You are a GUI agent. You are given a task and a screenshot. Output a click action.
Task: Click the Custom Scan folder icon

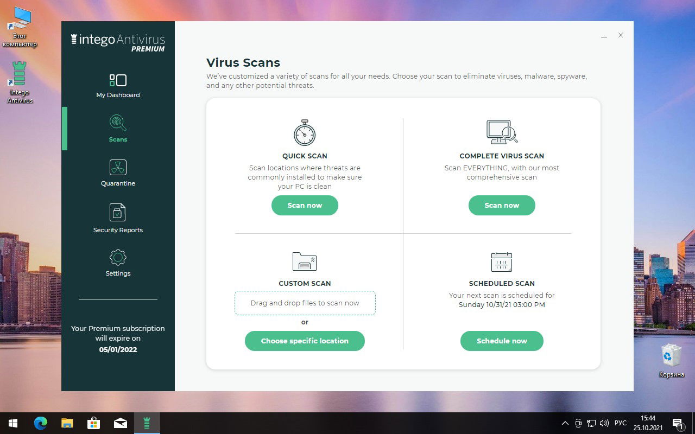[x=305, y=261]
